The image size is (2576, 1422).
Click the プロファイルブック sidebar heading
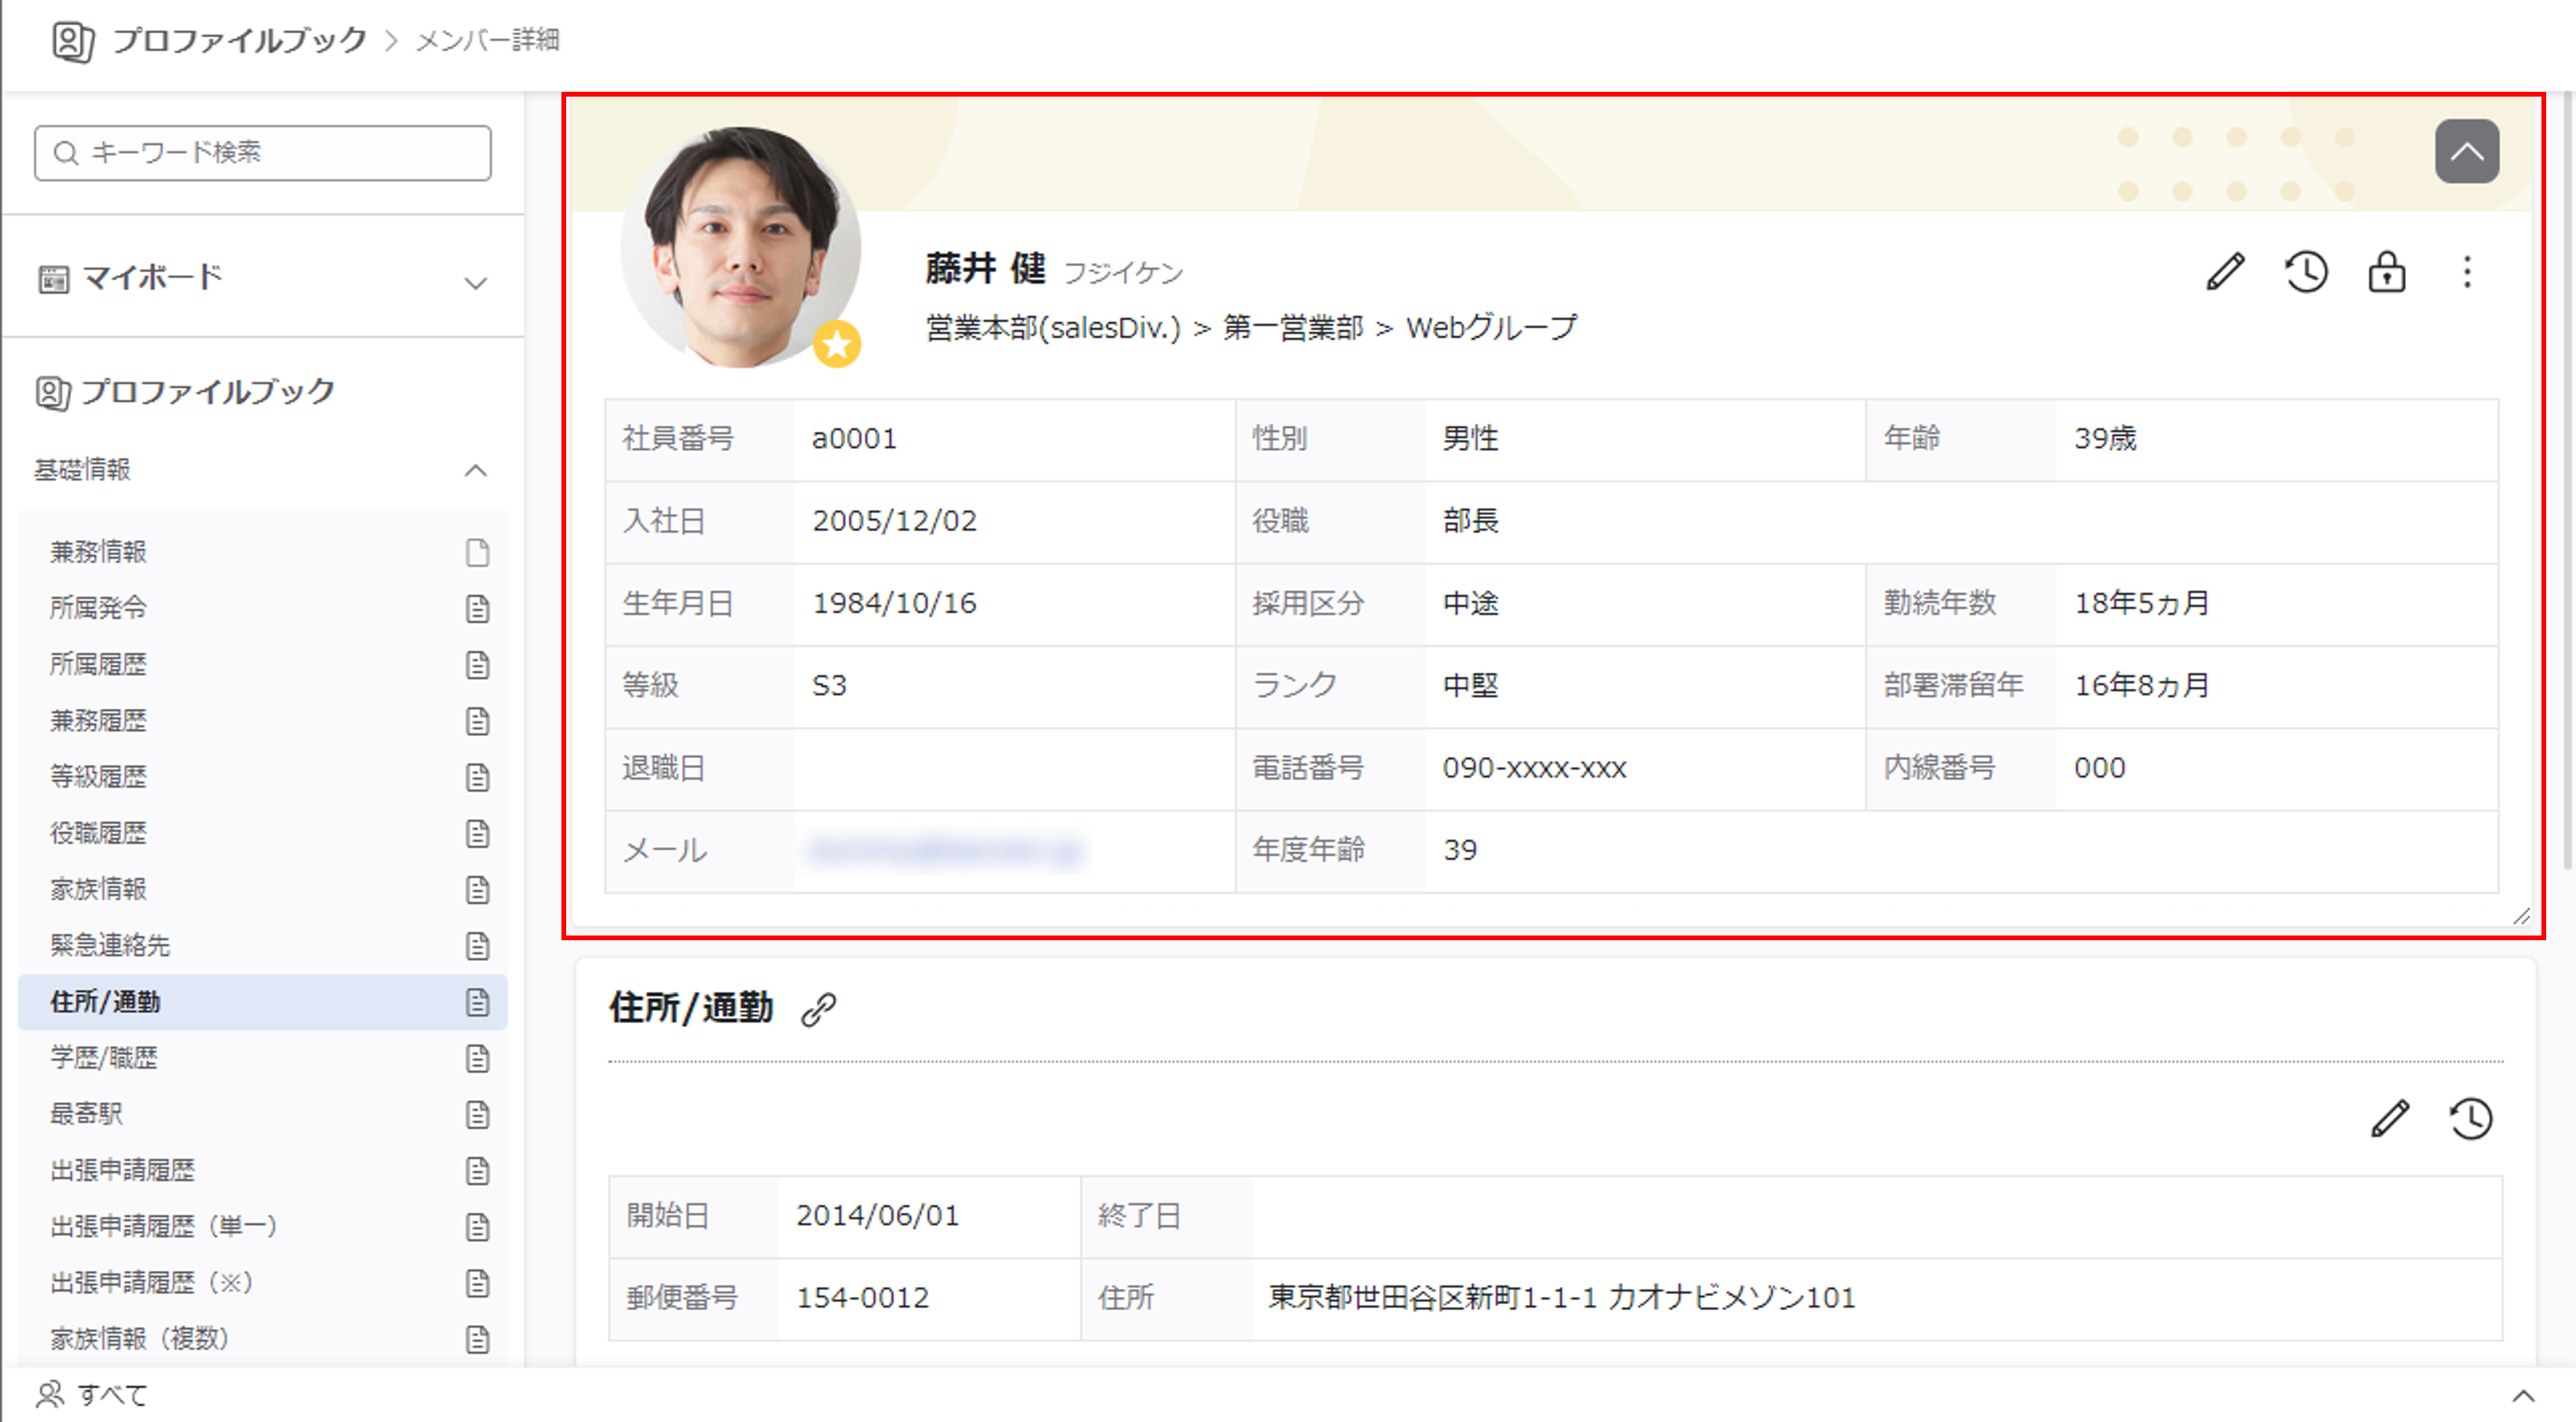(207, 392)
